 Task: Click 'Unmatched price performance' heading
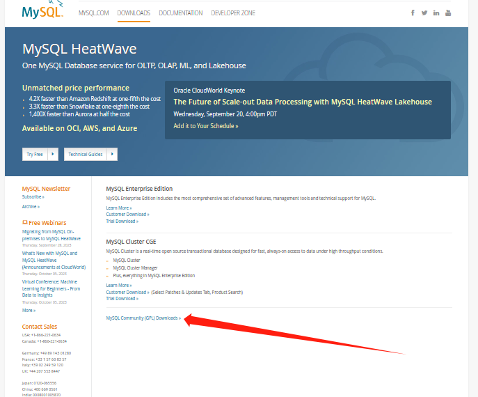click(x=76, y=88)
